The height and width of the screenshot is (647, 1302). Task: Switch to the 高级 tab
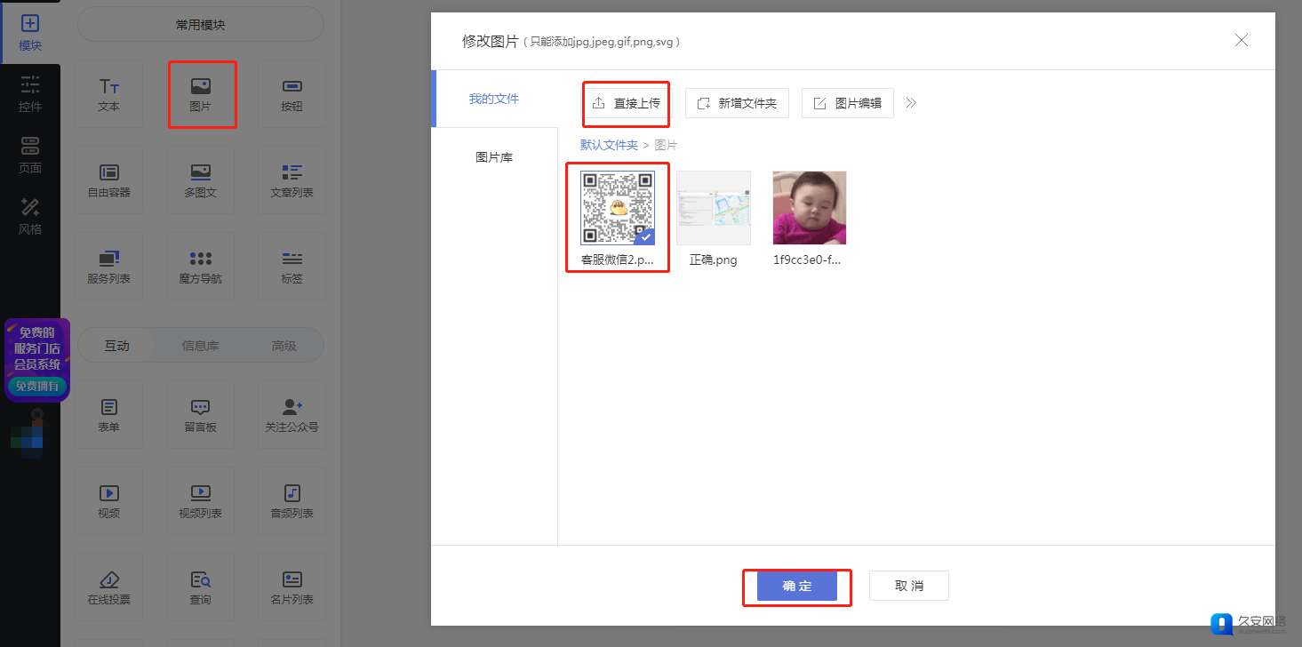coord(284,346)
